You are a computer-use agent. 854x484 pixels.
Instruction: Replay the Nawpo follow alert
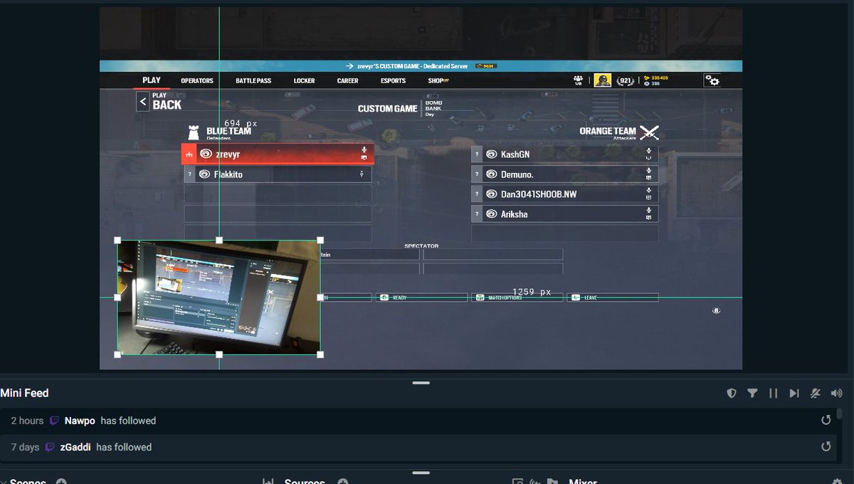(x=826, y=420)
